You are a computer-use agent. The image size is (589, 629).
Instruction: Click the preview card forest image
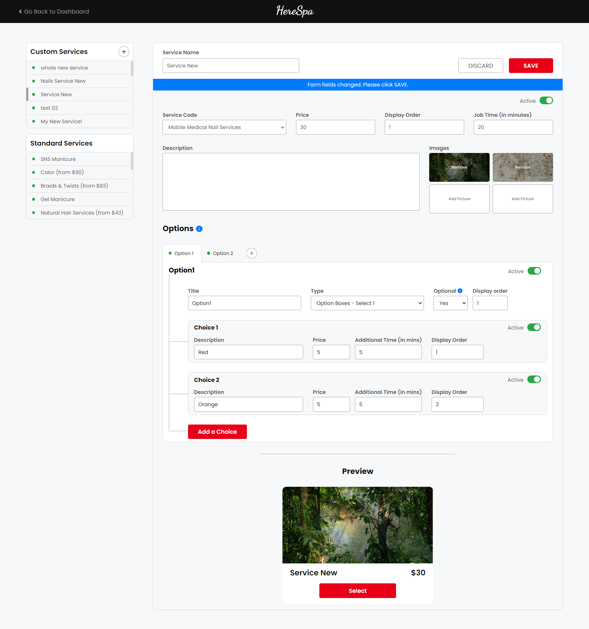(357, 525)
